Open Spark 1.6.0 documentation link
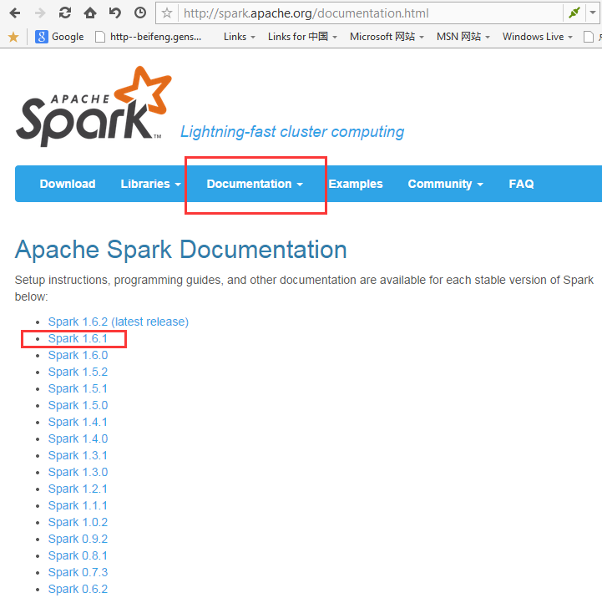Image resolution: width=602 pixels, height=603 pixels. (78, 355)
